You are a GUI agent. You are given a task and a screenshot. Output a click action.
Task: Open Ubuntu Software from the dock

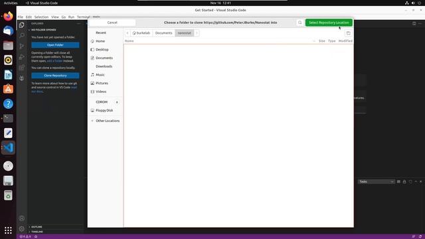(8, 89)
